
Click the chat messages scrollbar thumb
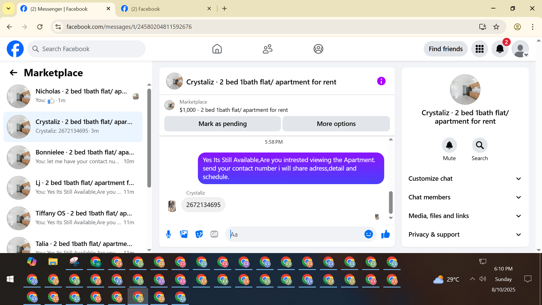click(391, 202)
